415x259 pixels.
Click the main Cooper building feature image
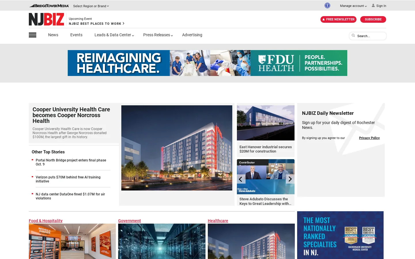click(x=177, y=148)
